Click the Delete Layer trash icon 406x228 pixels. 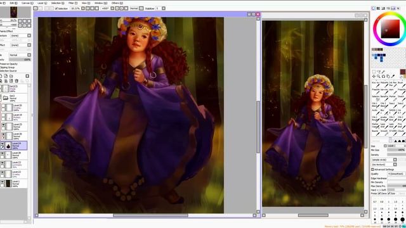tap(16, 81)
